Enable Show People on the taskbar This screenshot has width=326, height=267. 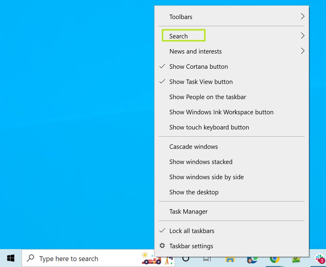pos(207,97)
